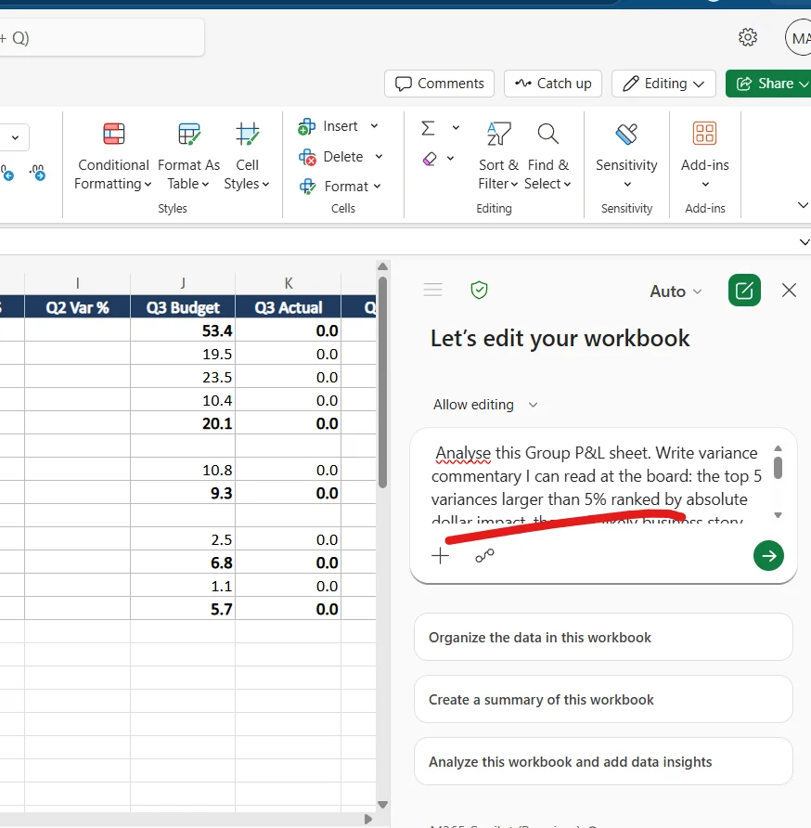Open Cell Styles gallery
The image size is (811, 828).
click(x=247, y=155)
